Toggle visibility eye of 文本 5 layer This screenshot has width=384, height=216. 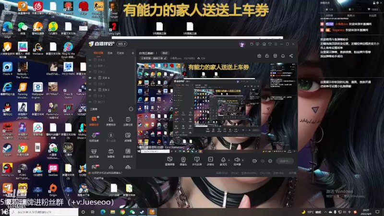(90, 72)
